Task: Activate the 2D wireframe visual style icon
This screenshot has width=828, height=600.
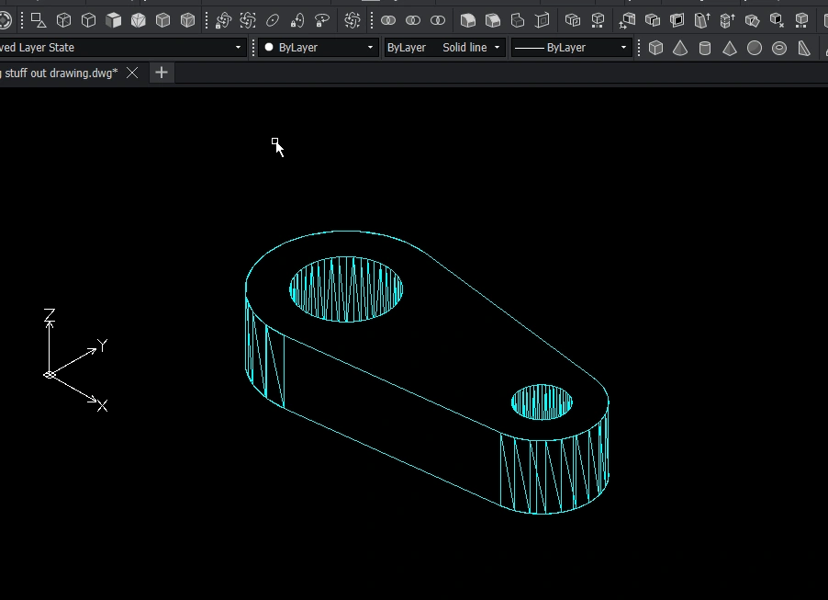Action: point(39,19)
